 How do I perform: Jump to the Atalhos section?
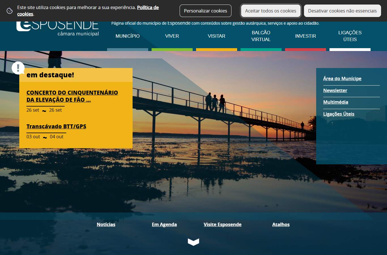[x=281, y=224]
